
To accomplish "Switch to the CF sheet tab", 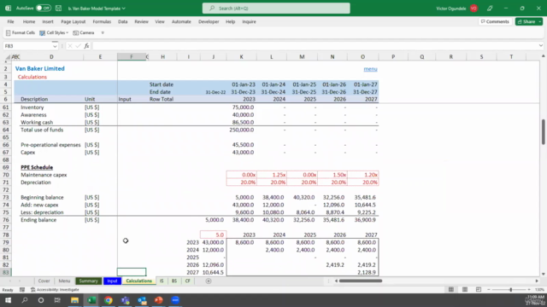I will [188, 281].
